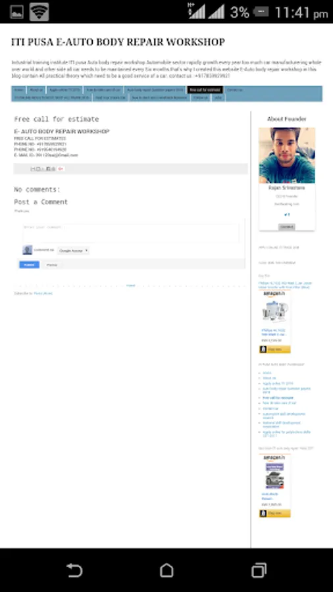This screenshot has width=333, height=592.
Task: Click the email share icon under the post
Action: point(33,169)
